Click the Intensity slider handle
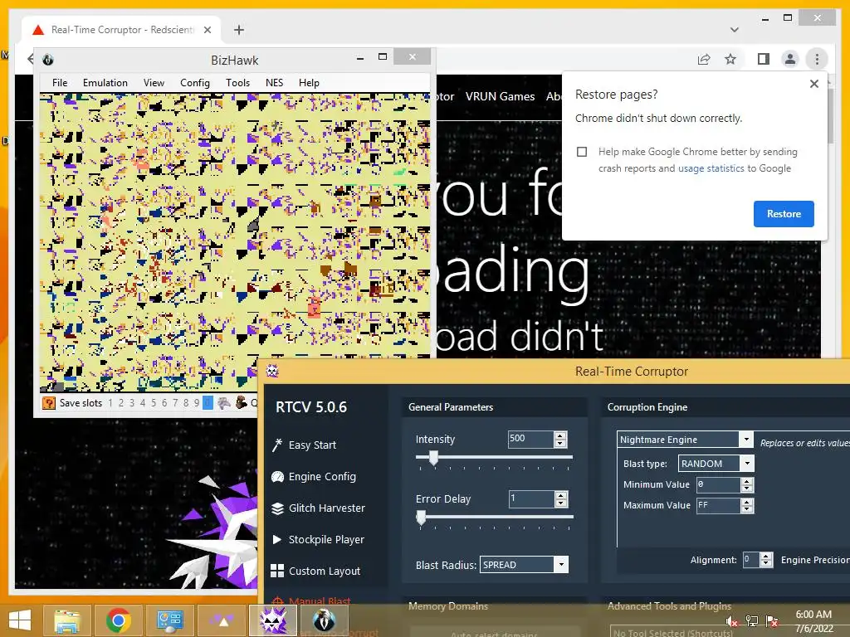This screenshot has width=850, height=637. tap(433, 458)
